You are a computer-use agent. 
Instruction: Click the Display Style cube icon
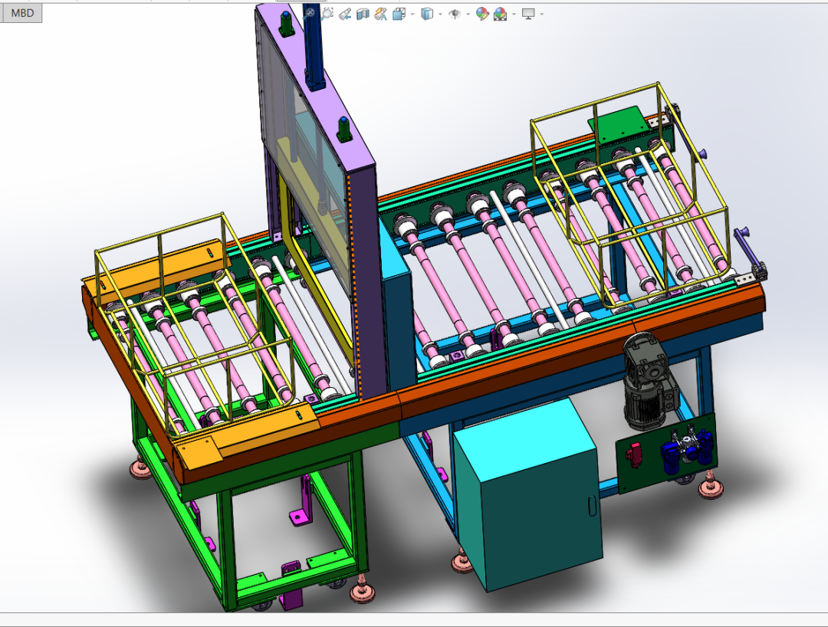[428, 13]
